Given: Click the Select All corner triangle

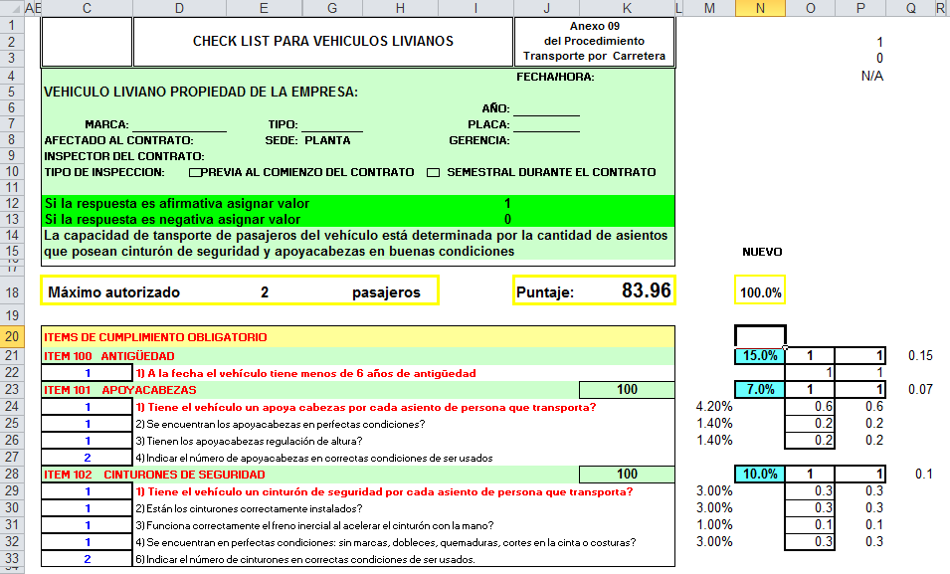Looking at the screenshot, I should tap(9, 8).
